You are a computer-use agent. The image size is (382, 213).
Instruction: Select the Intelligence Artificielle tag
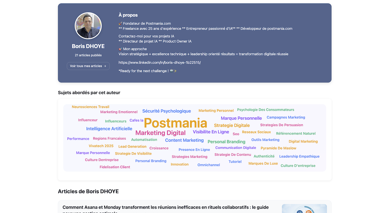[109, 129]
